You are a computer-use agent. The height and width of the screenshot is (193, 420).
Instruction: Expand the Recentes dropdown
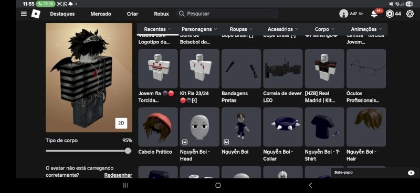[157, 29]
